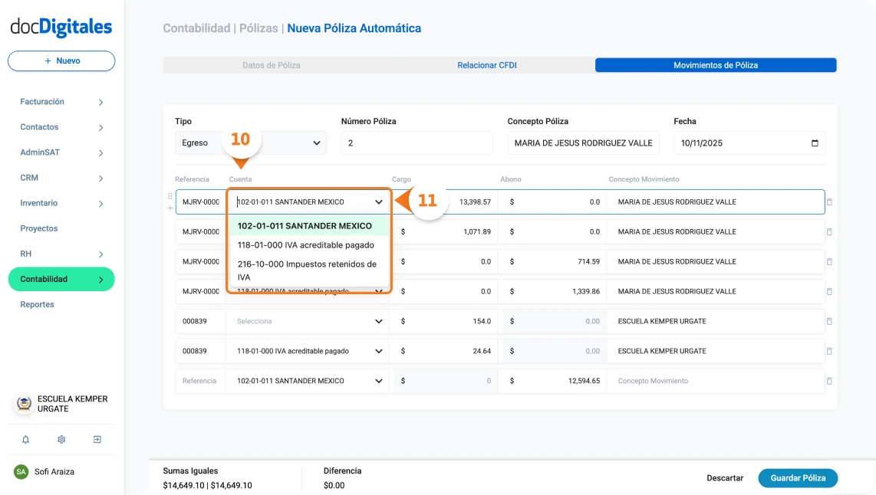876x495 pixels.
Task: Open the Escuela Kemper Urgate account avatar
Action: (x=23, y=403)
